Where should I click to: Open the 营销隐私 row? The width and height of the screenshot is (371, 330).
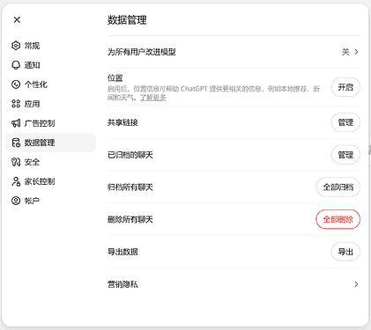pos(234,284)
